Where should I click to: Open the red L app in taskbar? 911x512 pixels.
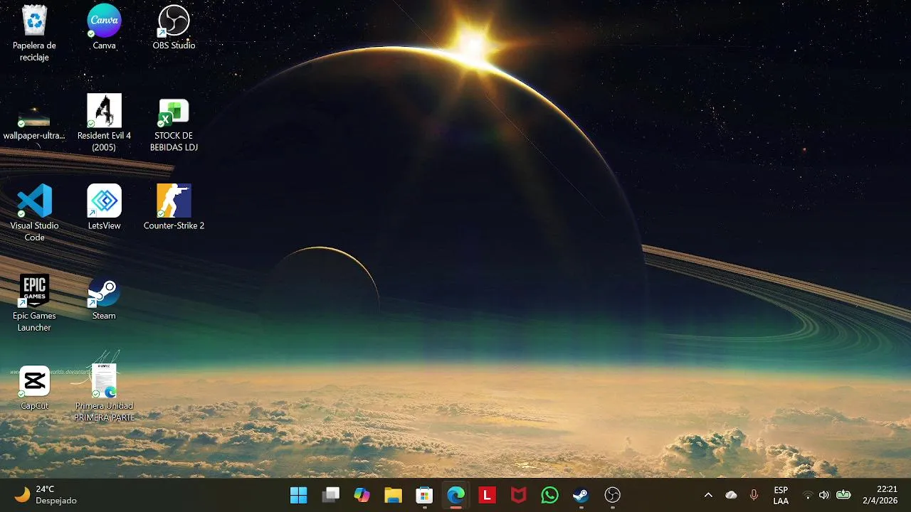tap(487, 495)
